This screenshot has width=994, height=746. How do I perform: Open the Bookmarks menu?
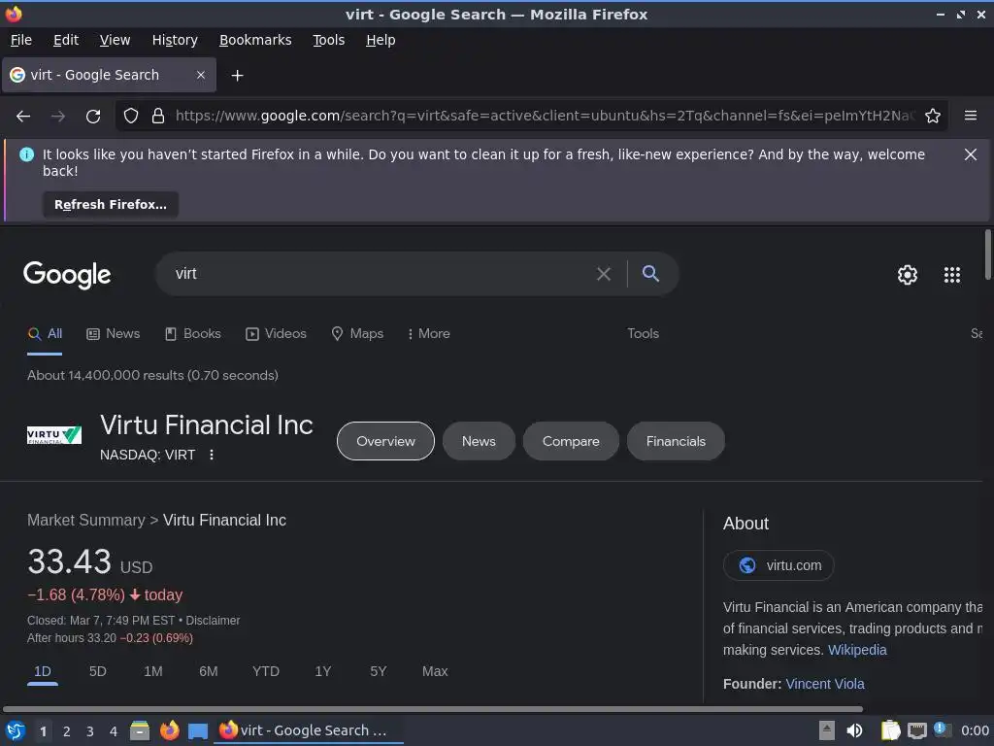click(x=255, y=40)
